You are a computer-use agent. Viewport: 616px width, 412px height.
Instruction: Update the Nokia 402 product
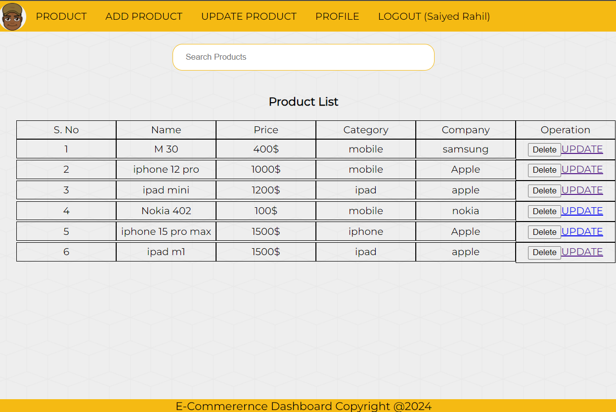click(582, 211)
